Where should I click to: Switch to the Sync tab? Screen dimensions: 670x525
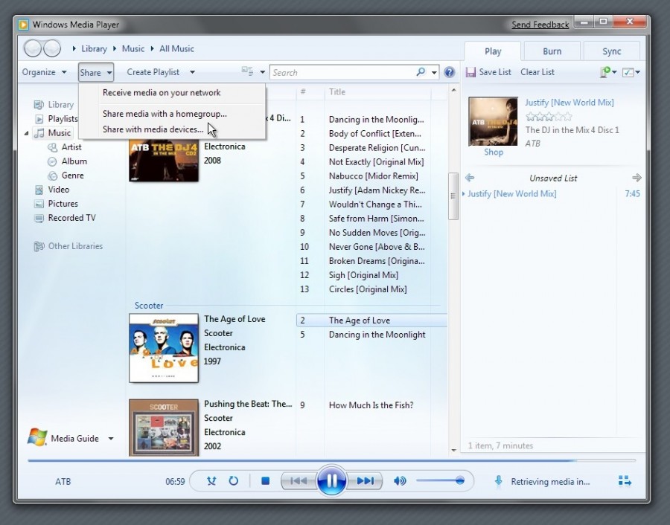pyautogui.click(x=611, y=51)
